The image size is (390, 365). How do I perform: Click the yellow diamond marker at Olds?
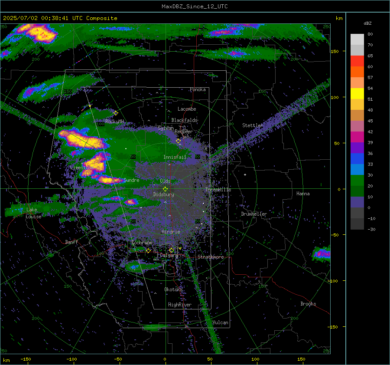point(165,189)
